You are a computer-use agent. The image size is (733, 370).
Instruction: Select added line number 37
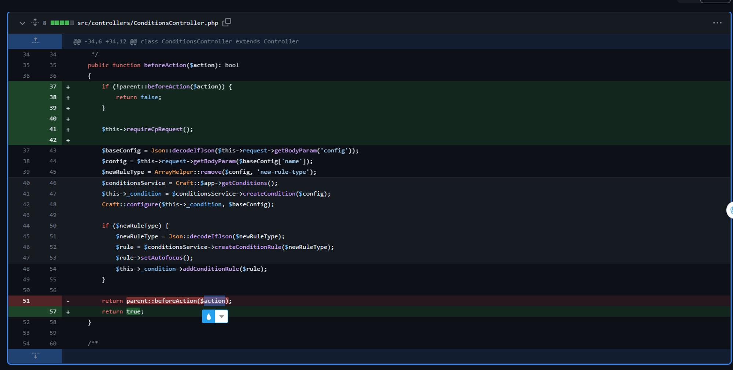[x=53, y=86]
